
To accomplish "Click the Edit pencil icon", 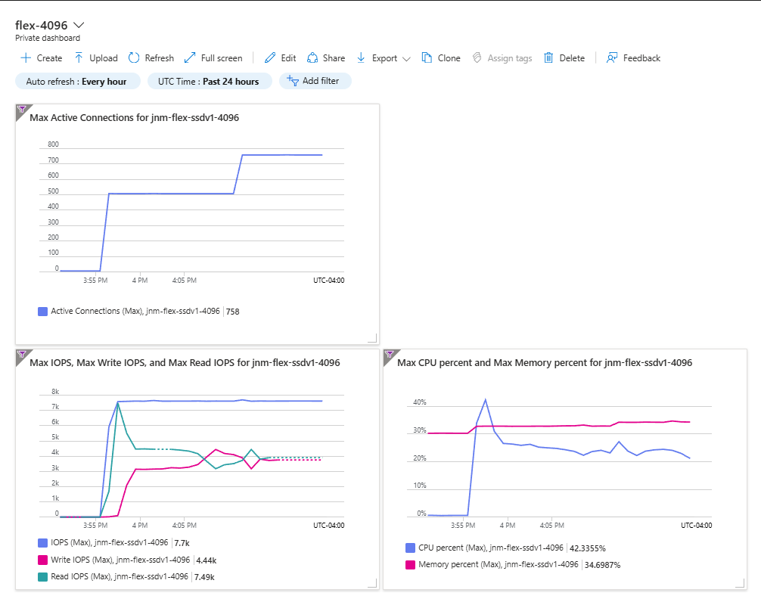I will [270, 58].
